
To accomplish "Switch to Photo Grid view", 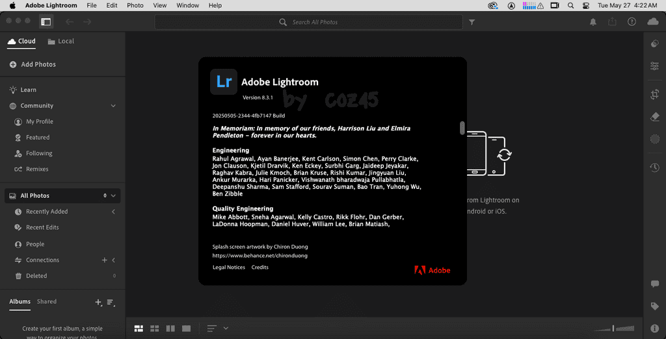I will [x=139, y=329].
